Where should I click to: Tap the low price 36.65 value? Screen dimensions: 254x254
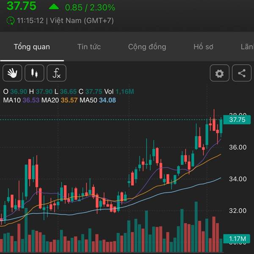(68, 91)
